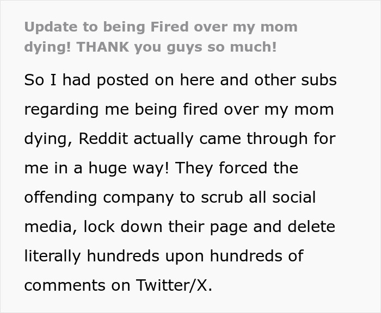381x313 pixels.
Task: Click the body line starting "me in a huge way!"
Action: click(x=161, y=168)
